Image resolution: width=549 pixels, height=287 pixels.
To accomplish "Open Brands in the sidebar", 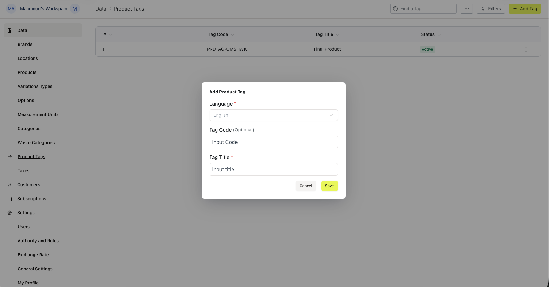I will [25, 44].
